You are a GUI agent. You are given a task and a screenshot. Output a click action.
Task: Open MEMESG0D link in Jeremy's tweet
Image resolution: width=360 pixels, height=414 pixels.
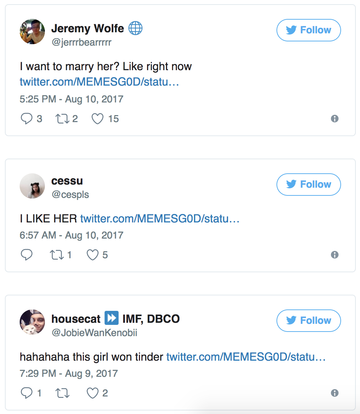point(99,82)
